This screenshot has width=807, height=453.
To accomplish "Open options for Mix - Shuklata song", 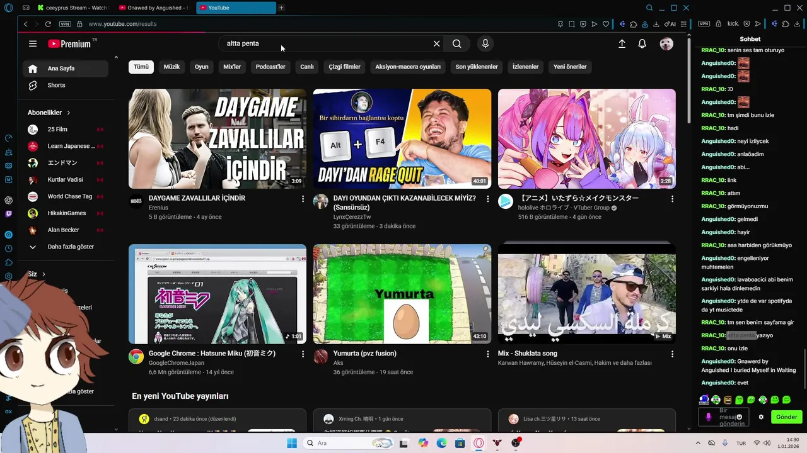I will (672, 354).
